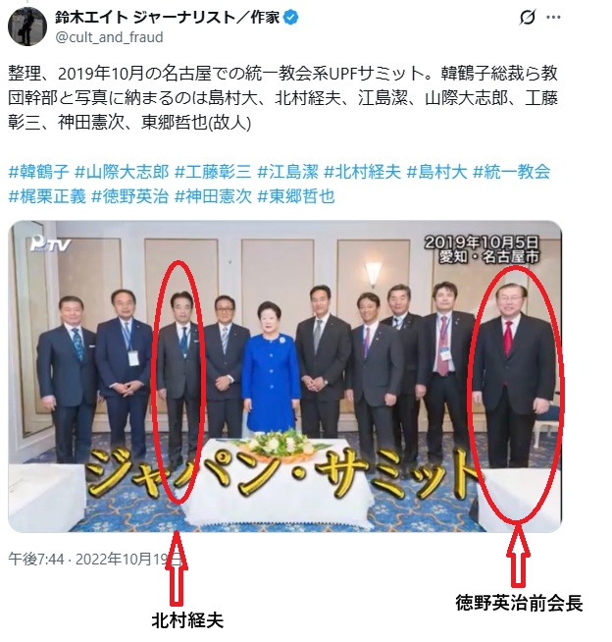Open the author's profile avatar
This screenshot has width=612, height=642.
[27, 27]
